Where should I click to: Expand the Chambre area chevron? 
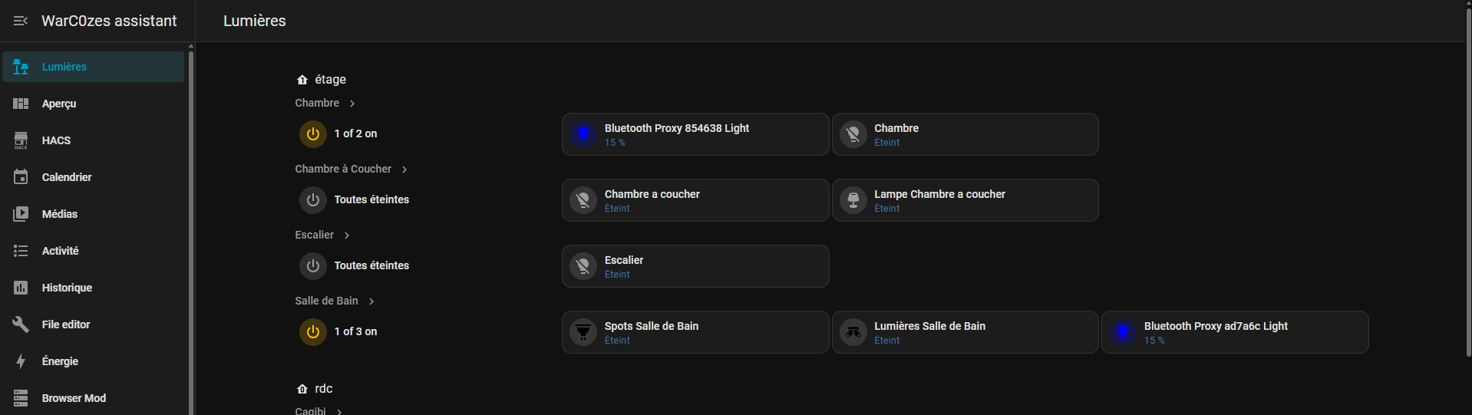click(352, 104)
